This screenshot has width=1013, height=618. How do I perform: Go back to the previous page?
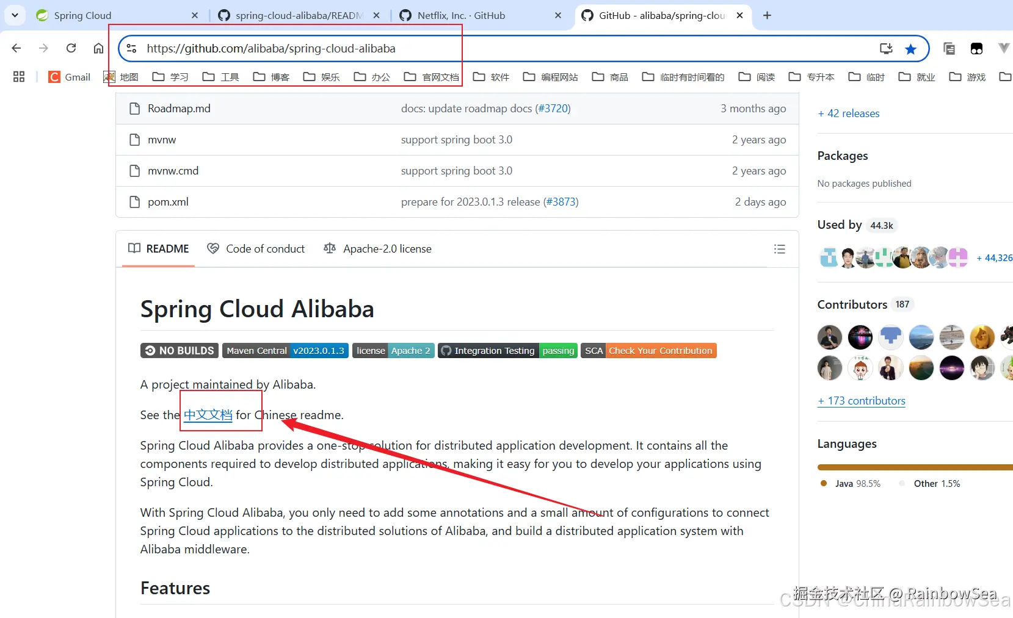pyautogui.click(x=16, y=48)
